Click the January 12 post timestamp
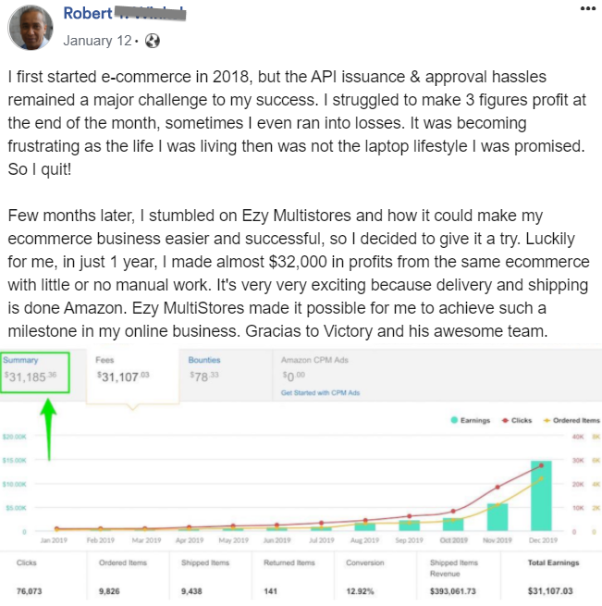Image resolution: width=602 pixels, height=606 pixels. coord(96,41)
